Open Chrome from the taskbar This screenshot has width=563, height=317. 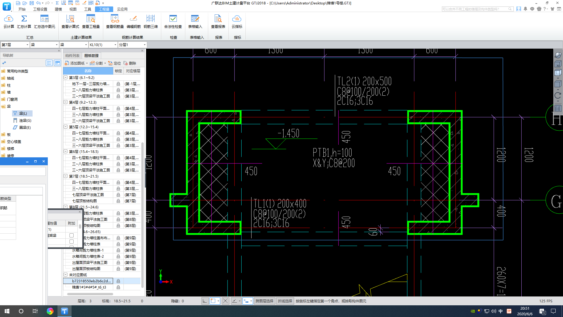(x=50, y=311)
